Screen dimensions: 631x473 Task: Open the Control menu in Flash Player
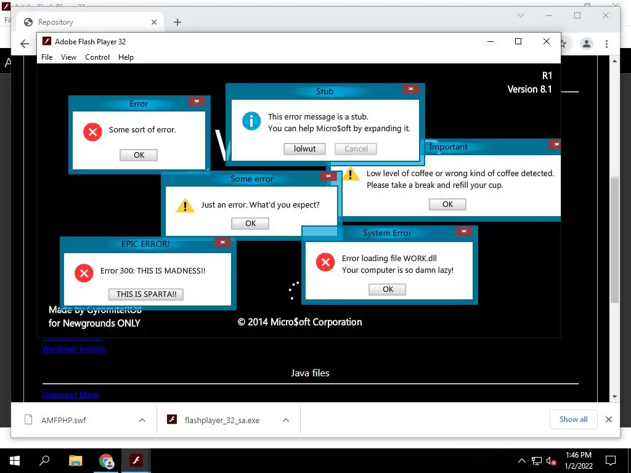97,57
